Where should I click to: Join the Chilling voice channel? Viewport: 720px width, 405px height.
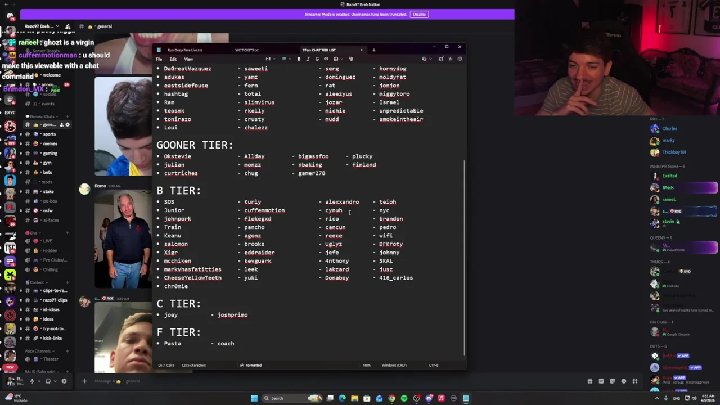point(47,270)
